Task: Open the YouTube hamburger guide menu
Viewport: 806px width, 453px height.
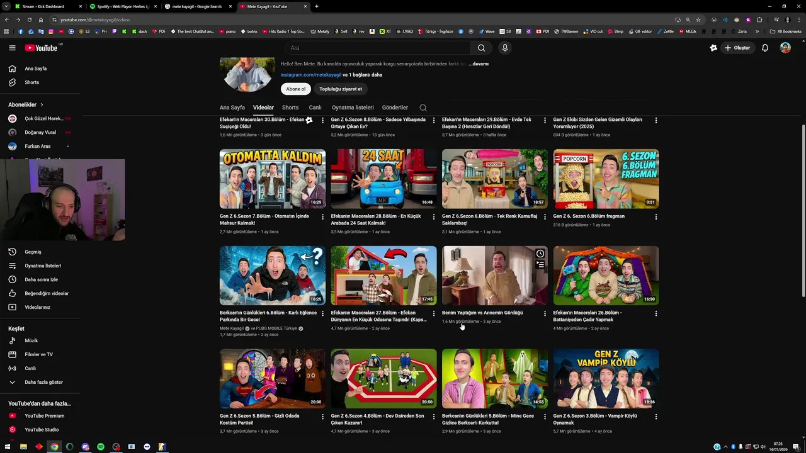Action: click(x=12, y=48)
